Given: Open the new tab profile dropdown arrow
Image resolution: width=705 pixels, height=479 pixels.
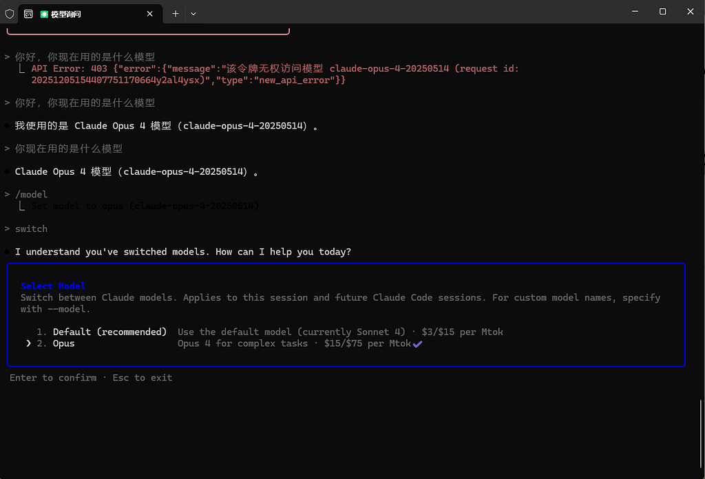Looking at the screenshot, I should (x=193, y=14).
